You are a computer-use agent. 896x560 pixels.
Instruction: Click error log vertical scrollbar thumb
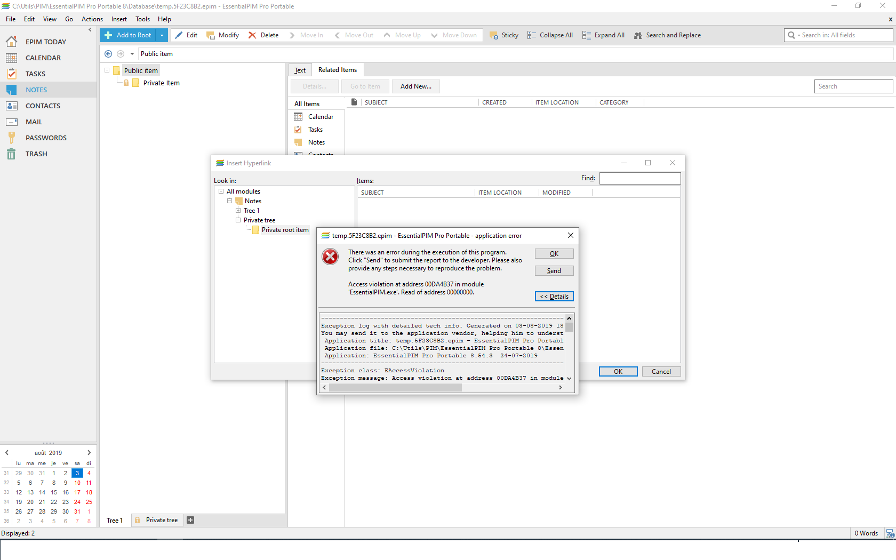click(569, 327)
